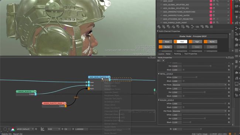
Task: Switch to the Painting tab
Action: [177, 54]
